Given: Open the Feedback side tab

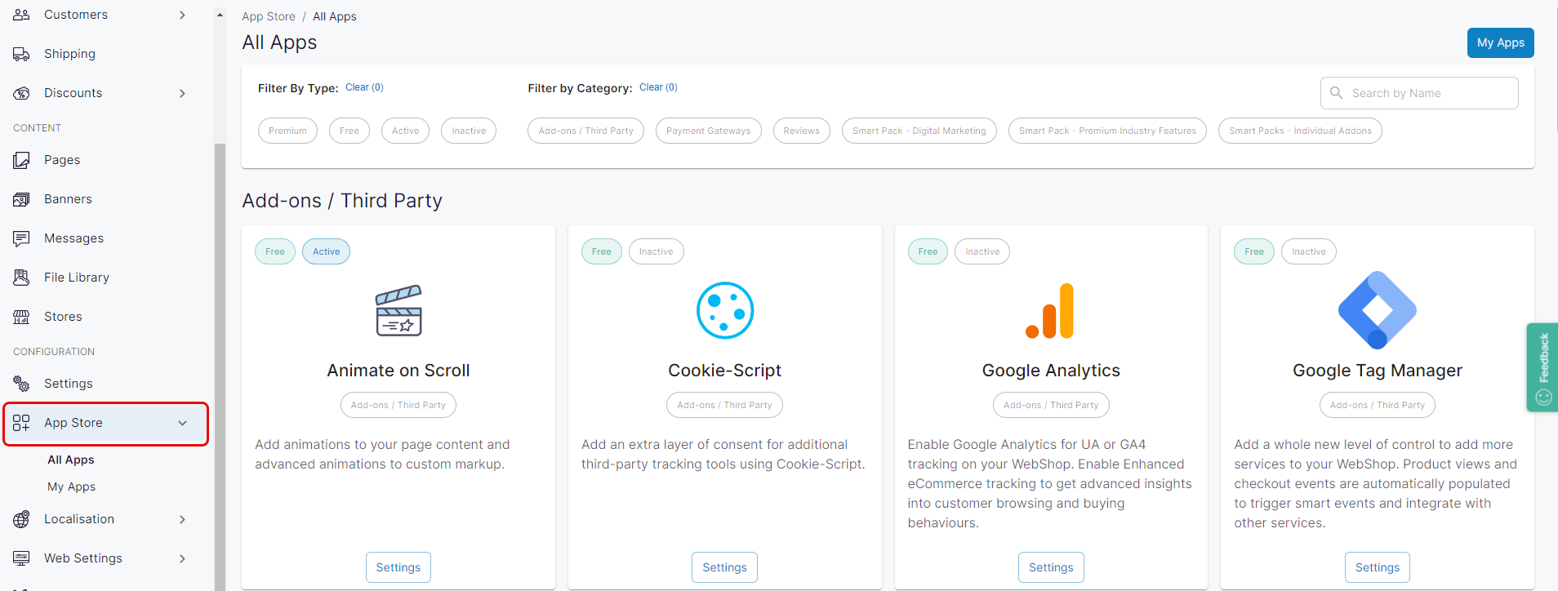Looking at the screenshot, I should (x=1542, y=367).
